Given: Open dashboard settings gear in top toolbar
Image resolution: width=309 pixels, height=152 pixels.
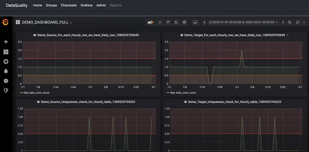Looking at the screenshot, I should (x=184, y=22).
